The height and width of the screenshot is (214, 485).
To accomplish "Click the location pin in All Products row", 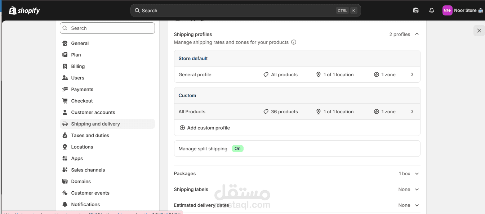I will pyautogui.click(x=319, y=111).
